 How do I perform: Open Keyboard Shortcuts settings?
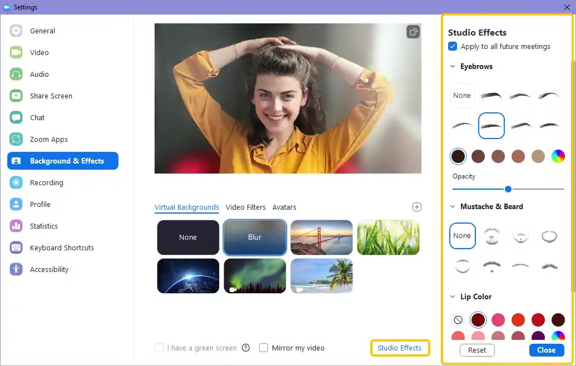point(61,248)
